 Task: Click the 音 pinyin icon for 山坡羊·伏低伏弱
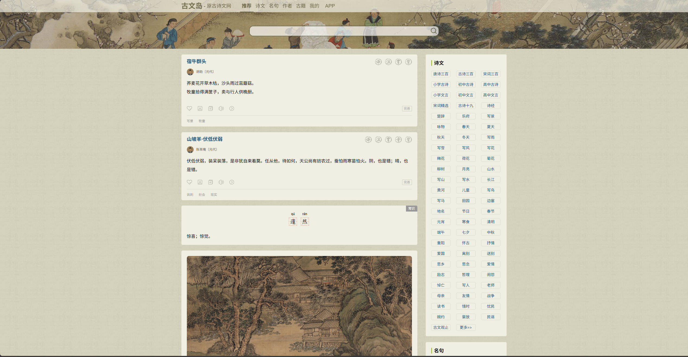(398, 140)
